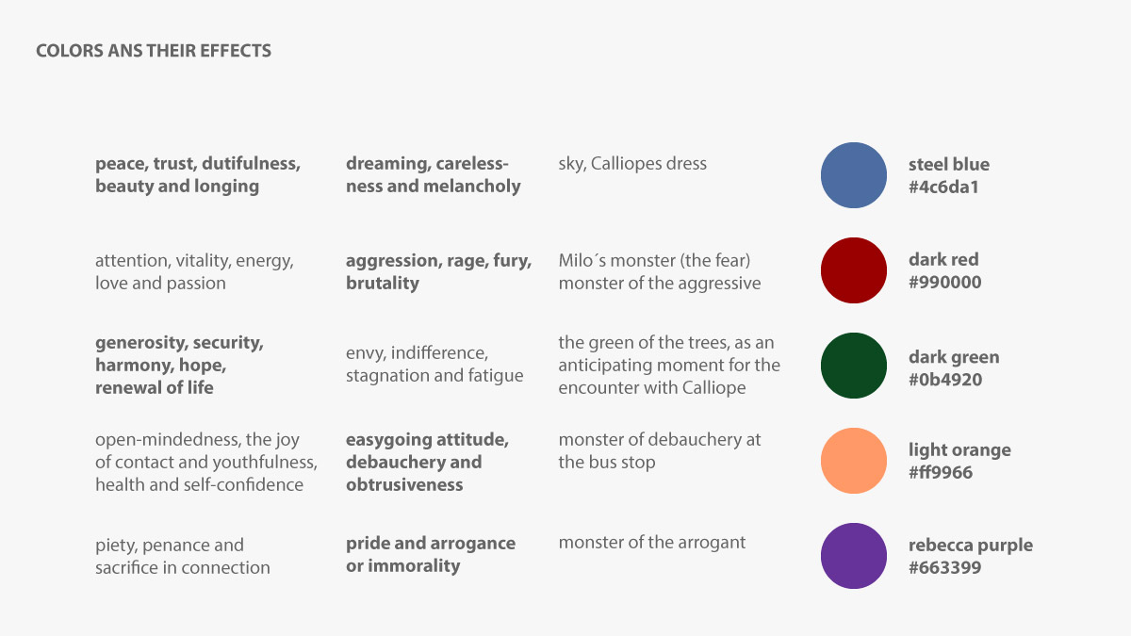Click the 'COLORS ANS THEIR EFFECTS' heading
Screen dimensions: 1131x636
[x=154, y=51]
